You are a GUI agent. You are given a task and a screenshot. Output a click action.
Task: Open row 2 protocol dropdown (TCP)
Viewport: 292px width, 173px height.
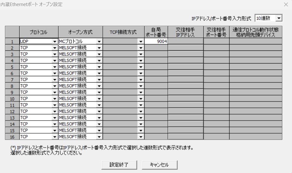(x=39, y=48)
